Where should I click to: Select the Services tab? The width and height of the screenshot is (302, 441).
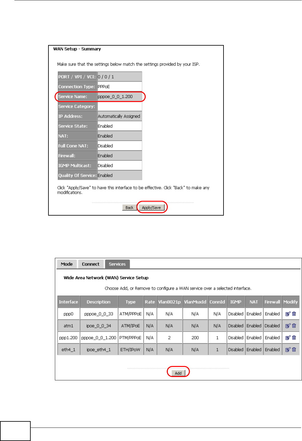pos(117,264)
